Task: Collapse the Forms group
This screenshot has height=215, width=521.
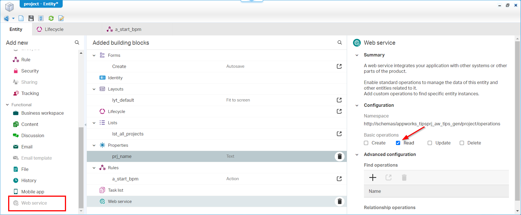Action: (x=94, y=55)
